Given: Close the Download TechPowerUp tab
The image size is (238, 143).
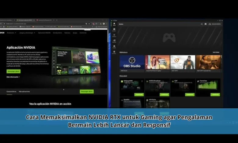Looking at the screenshot, I should (x=54, y=20).
